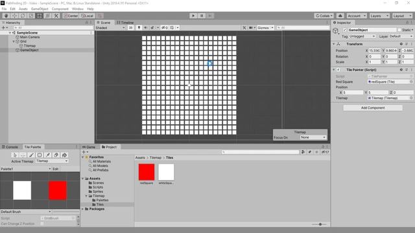This screenshot has width=415, height=233.
Task: Lock the Hierarchy panel
Action: [x=86, y=23]
